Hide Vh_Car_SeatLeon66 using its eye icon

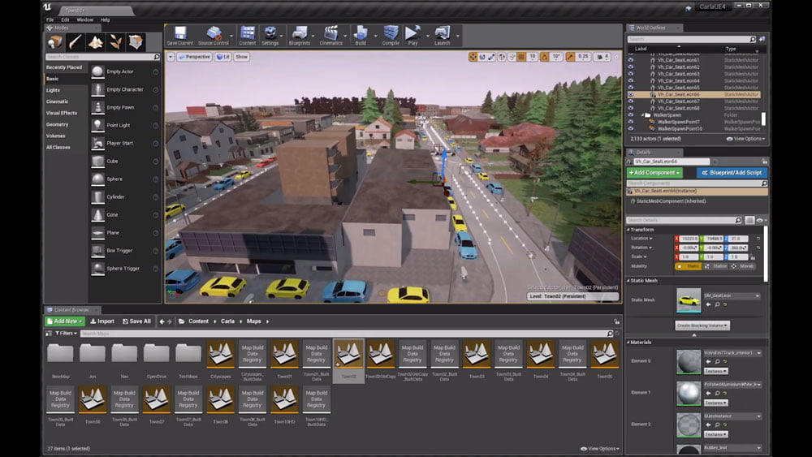631,94
